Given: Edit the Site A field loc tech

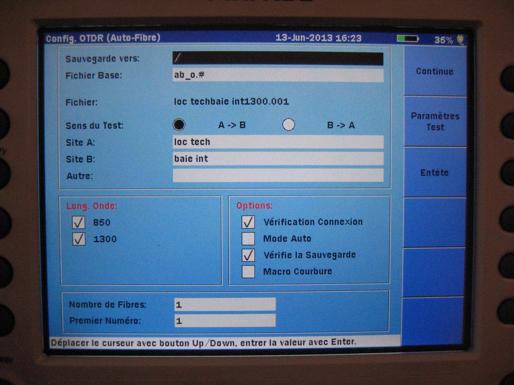Looking at the screenshot, I should pos(278,142).
